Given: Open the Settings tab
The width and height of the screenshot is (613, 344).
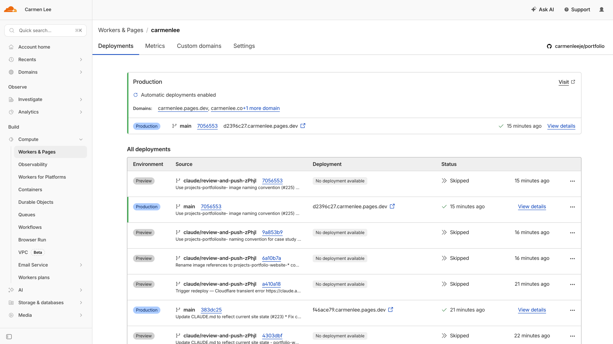Looking at the screenshot, I should tap(244, 46).
